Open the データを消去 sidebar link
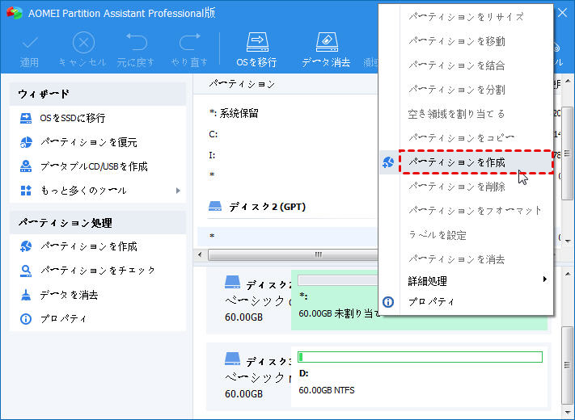 [69, 295]
